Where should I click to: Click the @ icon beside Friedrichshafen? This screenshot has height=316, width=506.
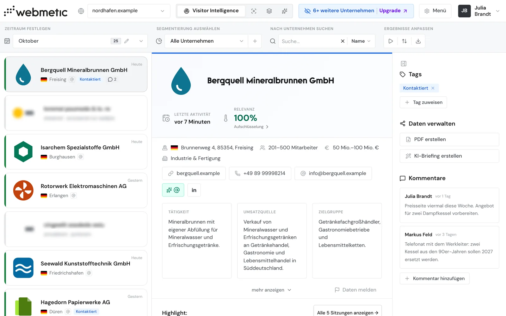89,273
